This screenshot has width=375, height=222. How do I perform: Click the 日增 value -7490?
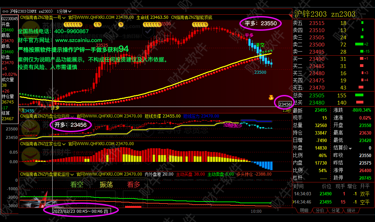(x=321, y=140)
